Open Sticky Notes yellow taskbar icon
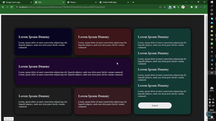Screen dimensions: 216x121 [x=212, y=27]
